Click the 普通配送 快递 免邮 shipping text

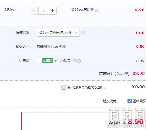51,47
